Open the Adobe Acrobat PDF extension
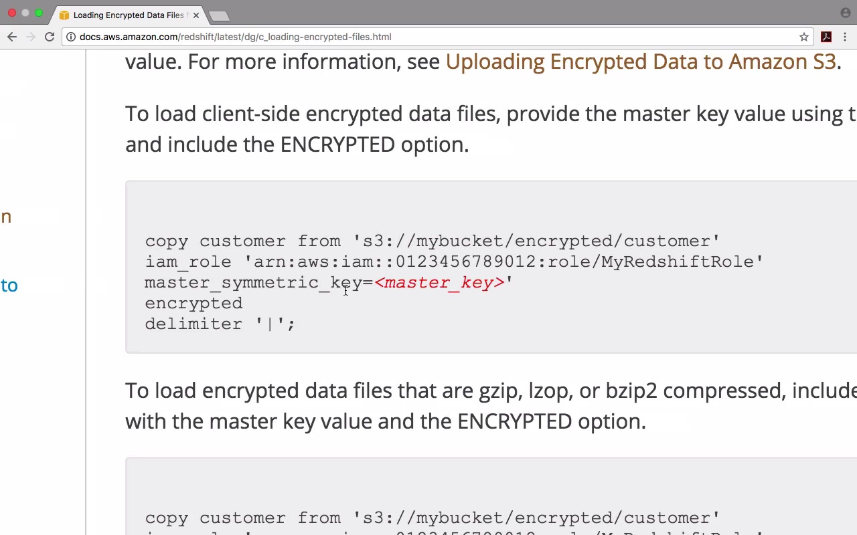 pos(826,37)
